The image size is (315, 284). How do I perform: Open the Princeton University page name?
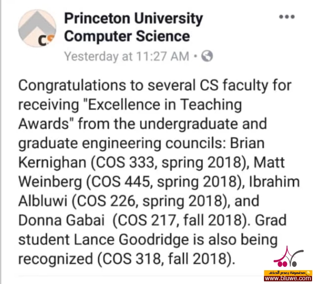(x=133, y=19)
